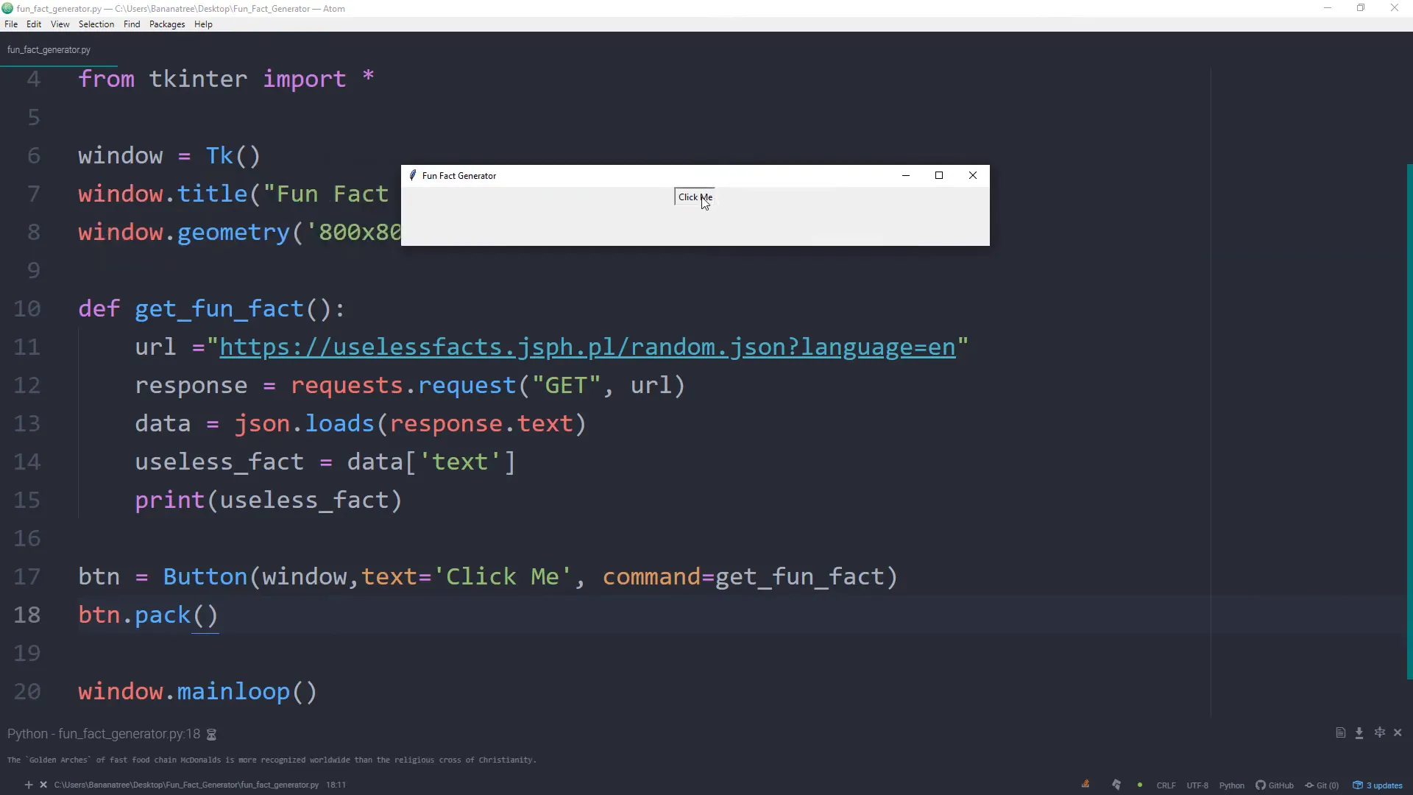Viewport: 1413px width, 795px height.
Task: Click the green linter status dot
Action: click(1141, 785)
